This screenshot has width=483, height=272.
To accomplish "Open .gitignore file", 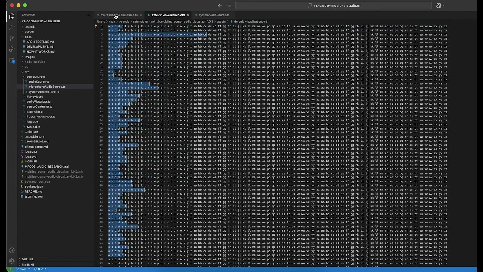I will (31, 132).
